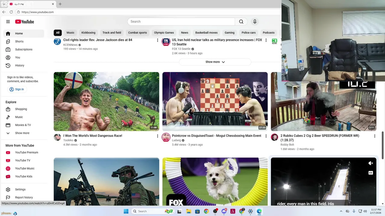Viewport: 385px width, 216px height.
Task: Open Shorts in the sidebar
Action: (24, 41)
